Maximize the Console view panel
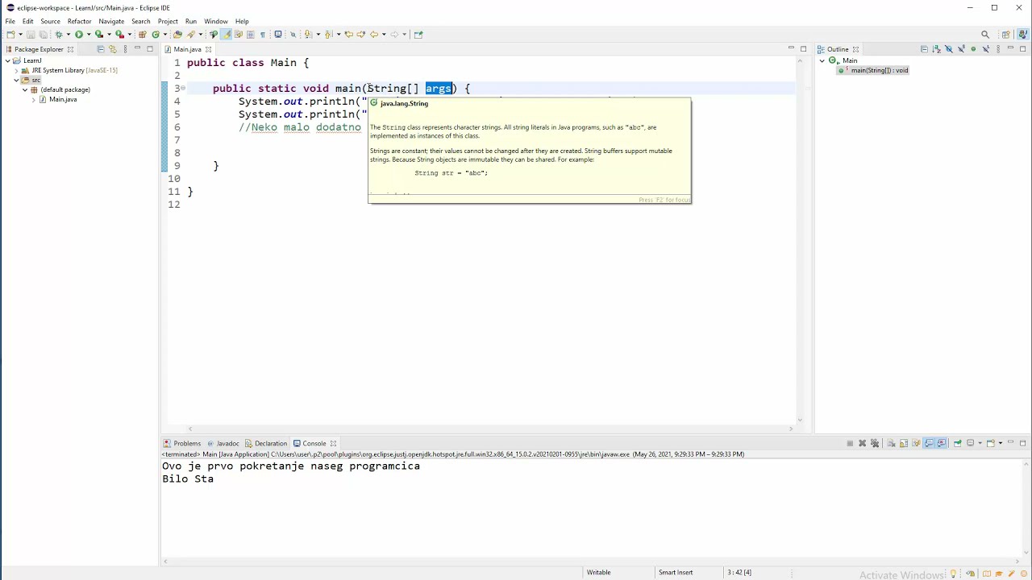The image size is (1032, 580). pos(1022,443)
